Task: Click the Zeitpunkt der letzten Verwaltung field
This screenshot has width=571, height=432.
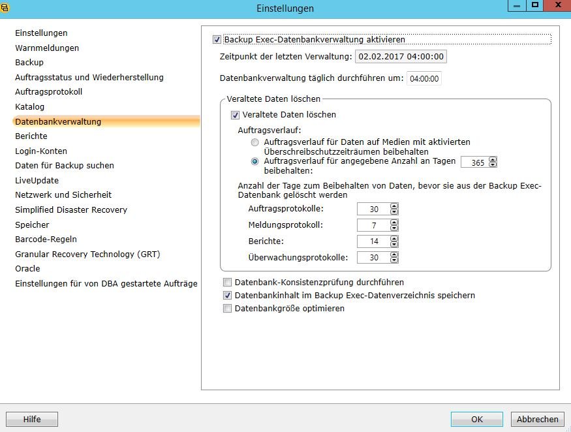Action: coord(401,57)
